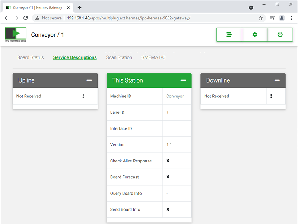Reload the page in browser
298x224 pixels.
click(26, 18)
